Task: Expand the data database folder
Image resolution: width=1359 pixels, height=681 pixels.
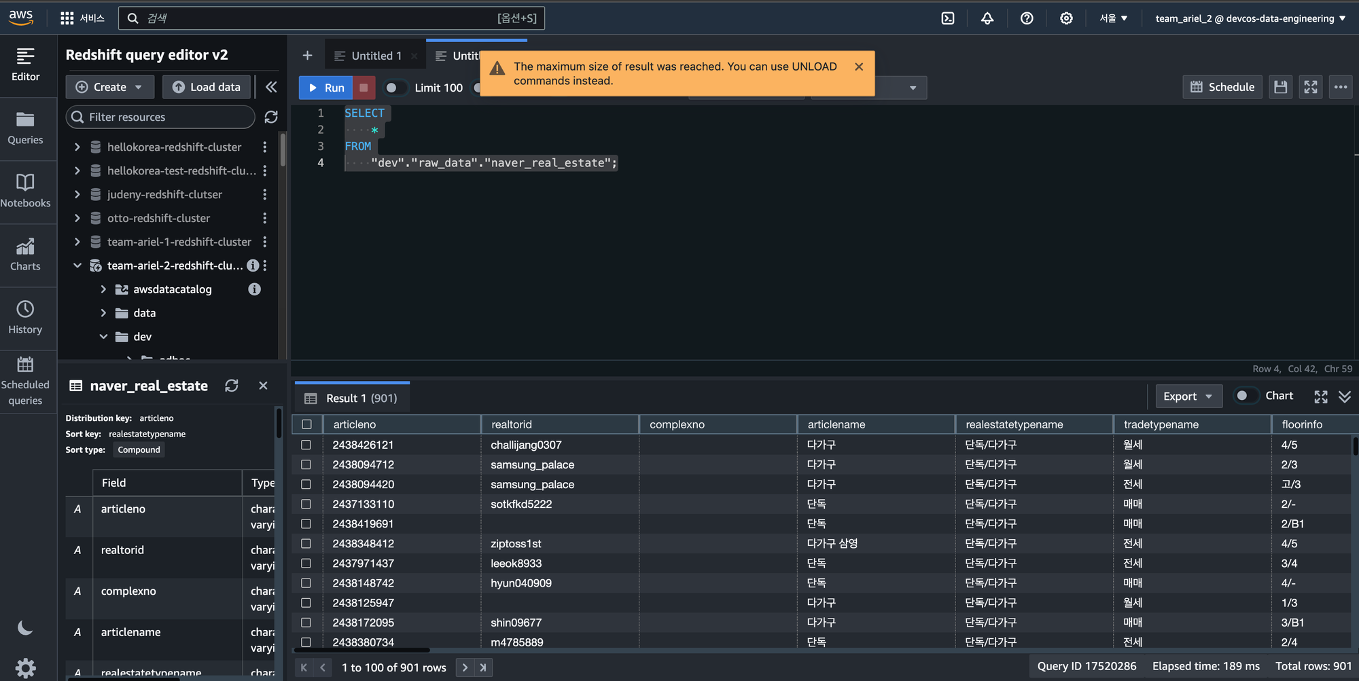Action: point(103,313)
